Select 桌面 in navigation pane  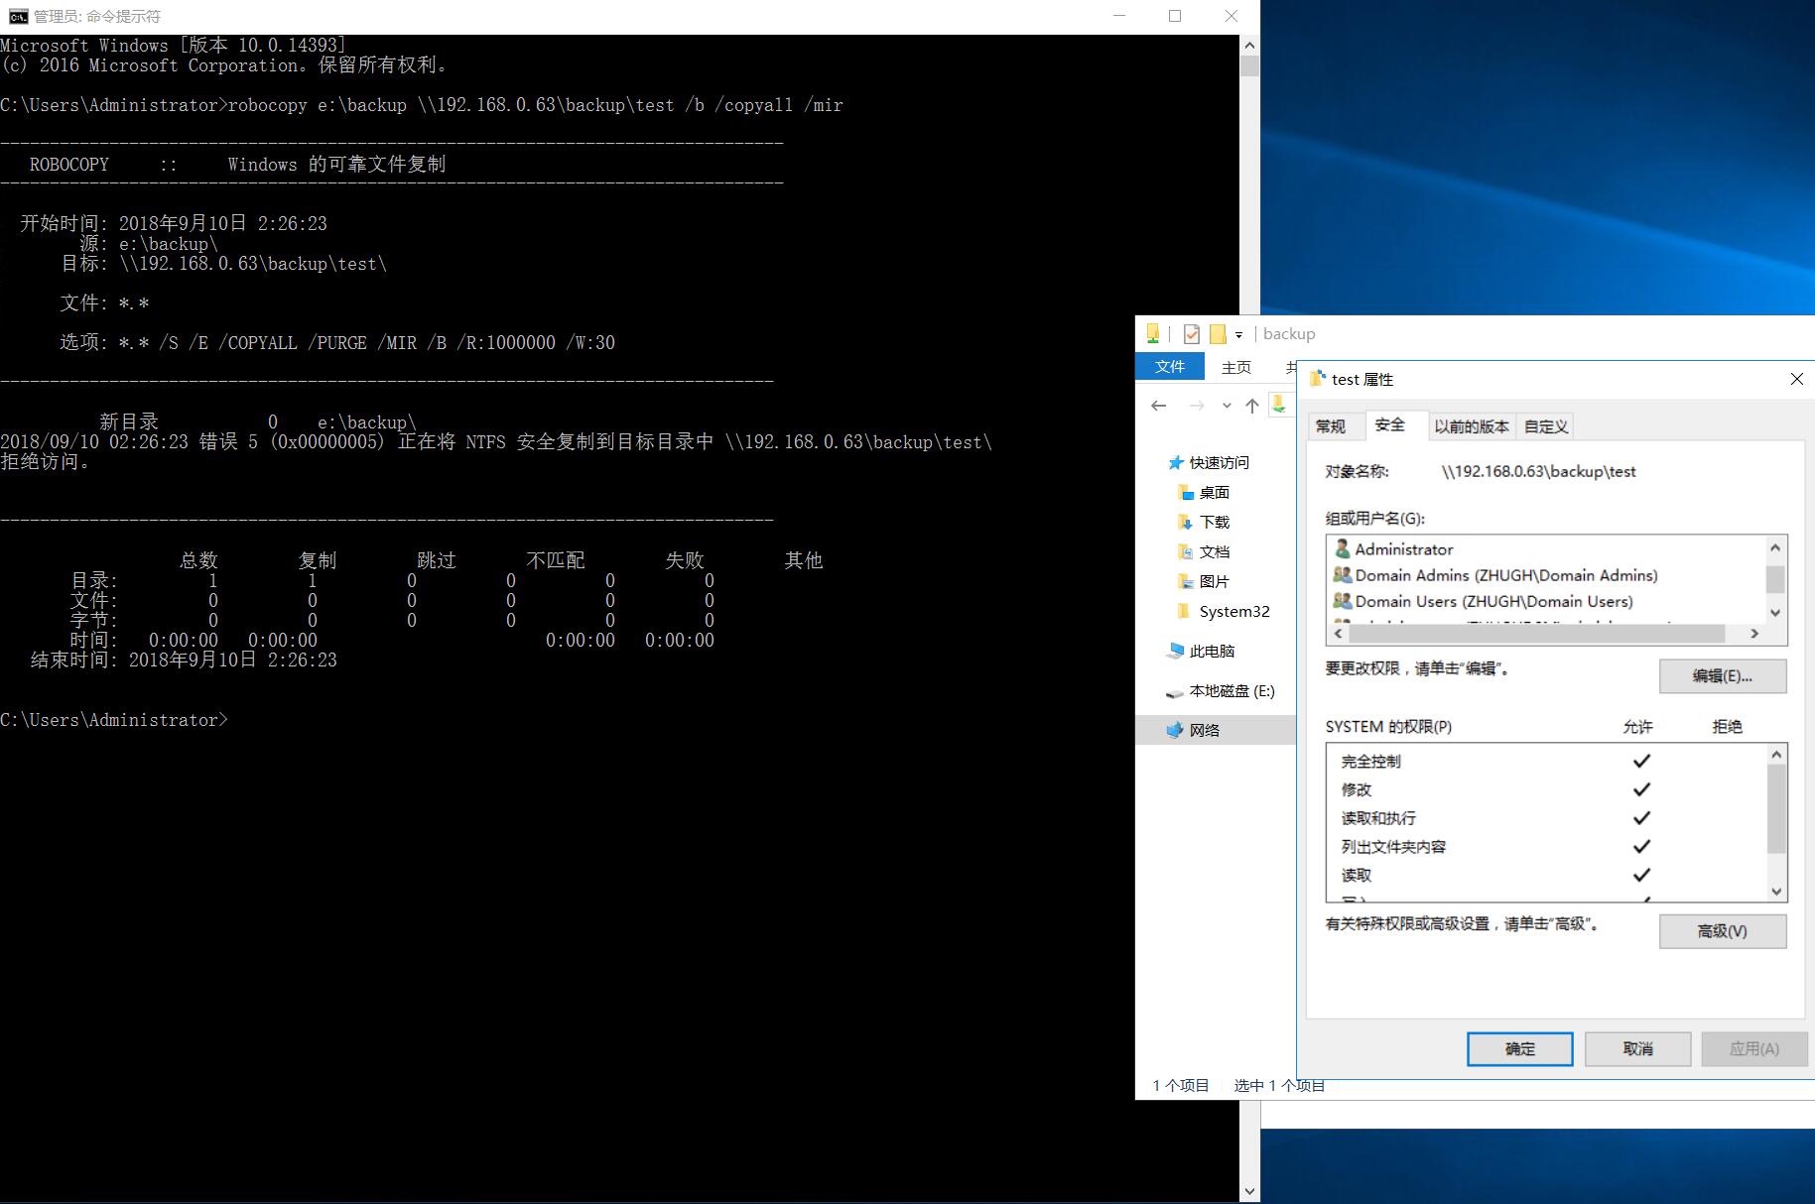pos(1215,492)
